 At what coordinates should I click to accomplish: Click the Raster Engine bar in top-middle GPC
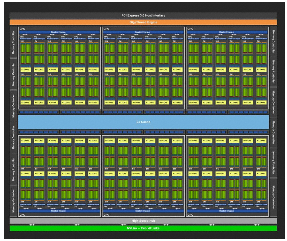pos(143,32)
